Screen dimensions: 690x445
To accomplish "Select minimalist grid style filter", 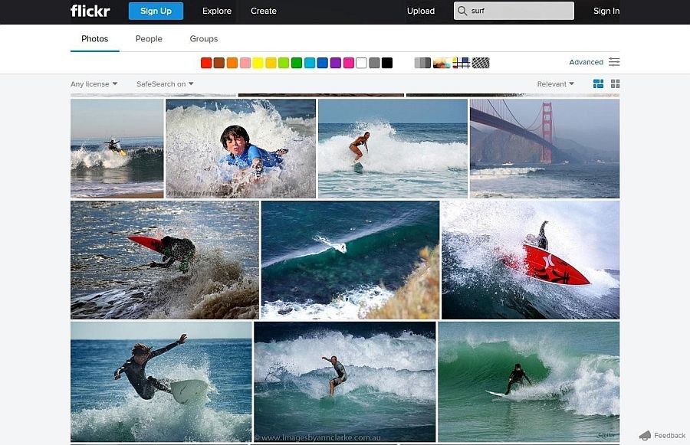I will (461, 63).
